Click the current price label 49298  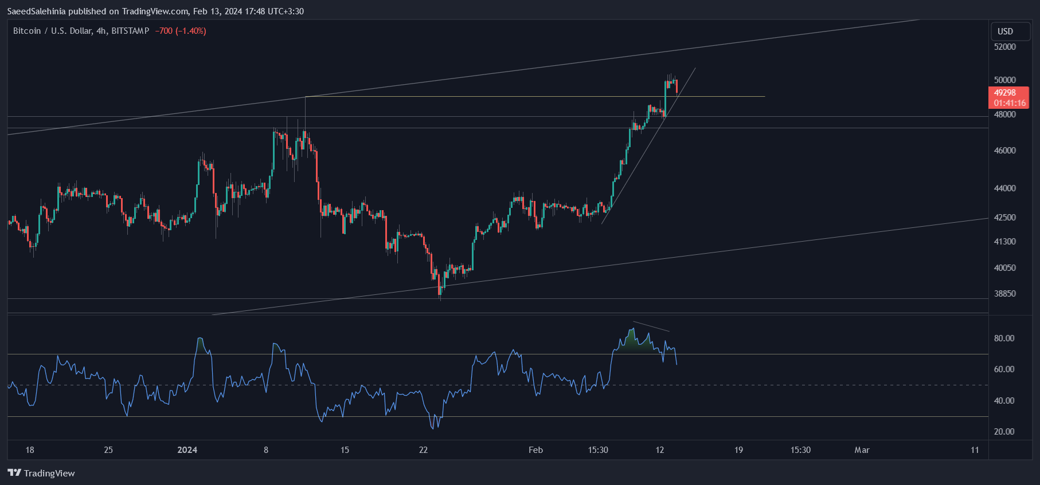[1005, 93]
